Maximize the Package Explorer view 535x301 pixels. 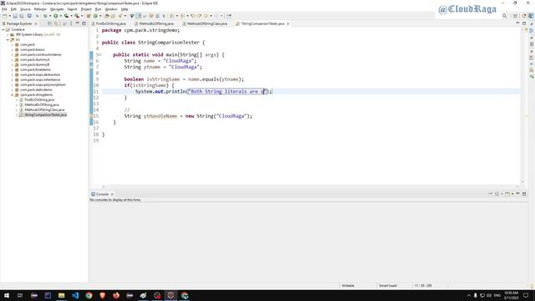click(x=84, y=23)
